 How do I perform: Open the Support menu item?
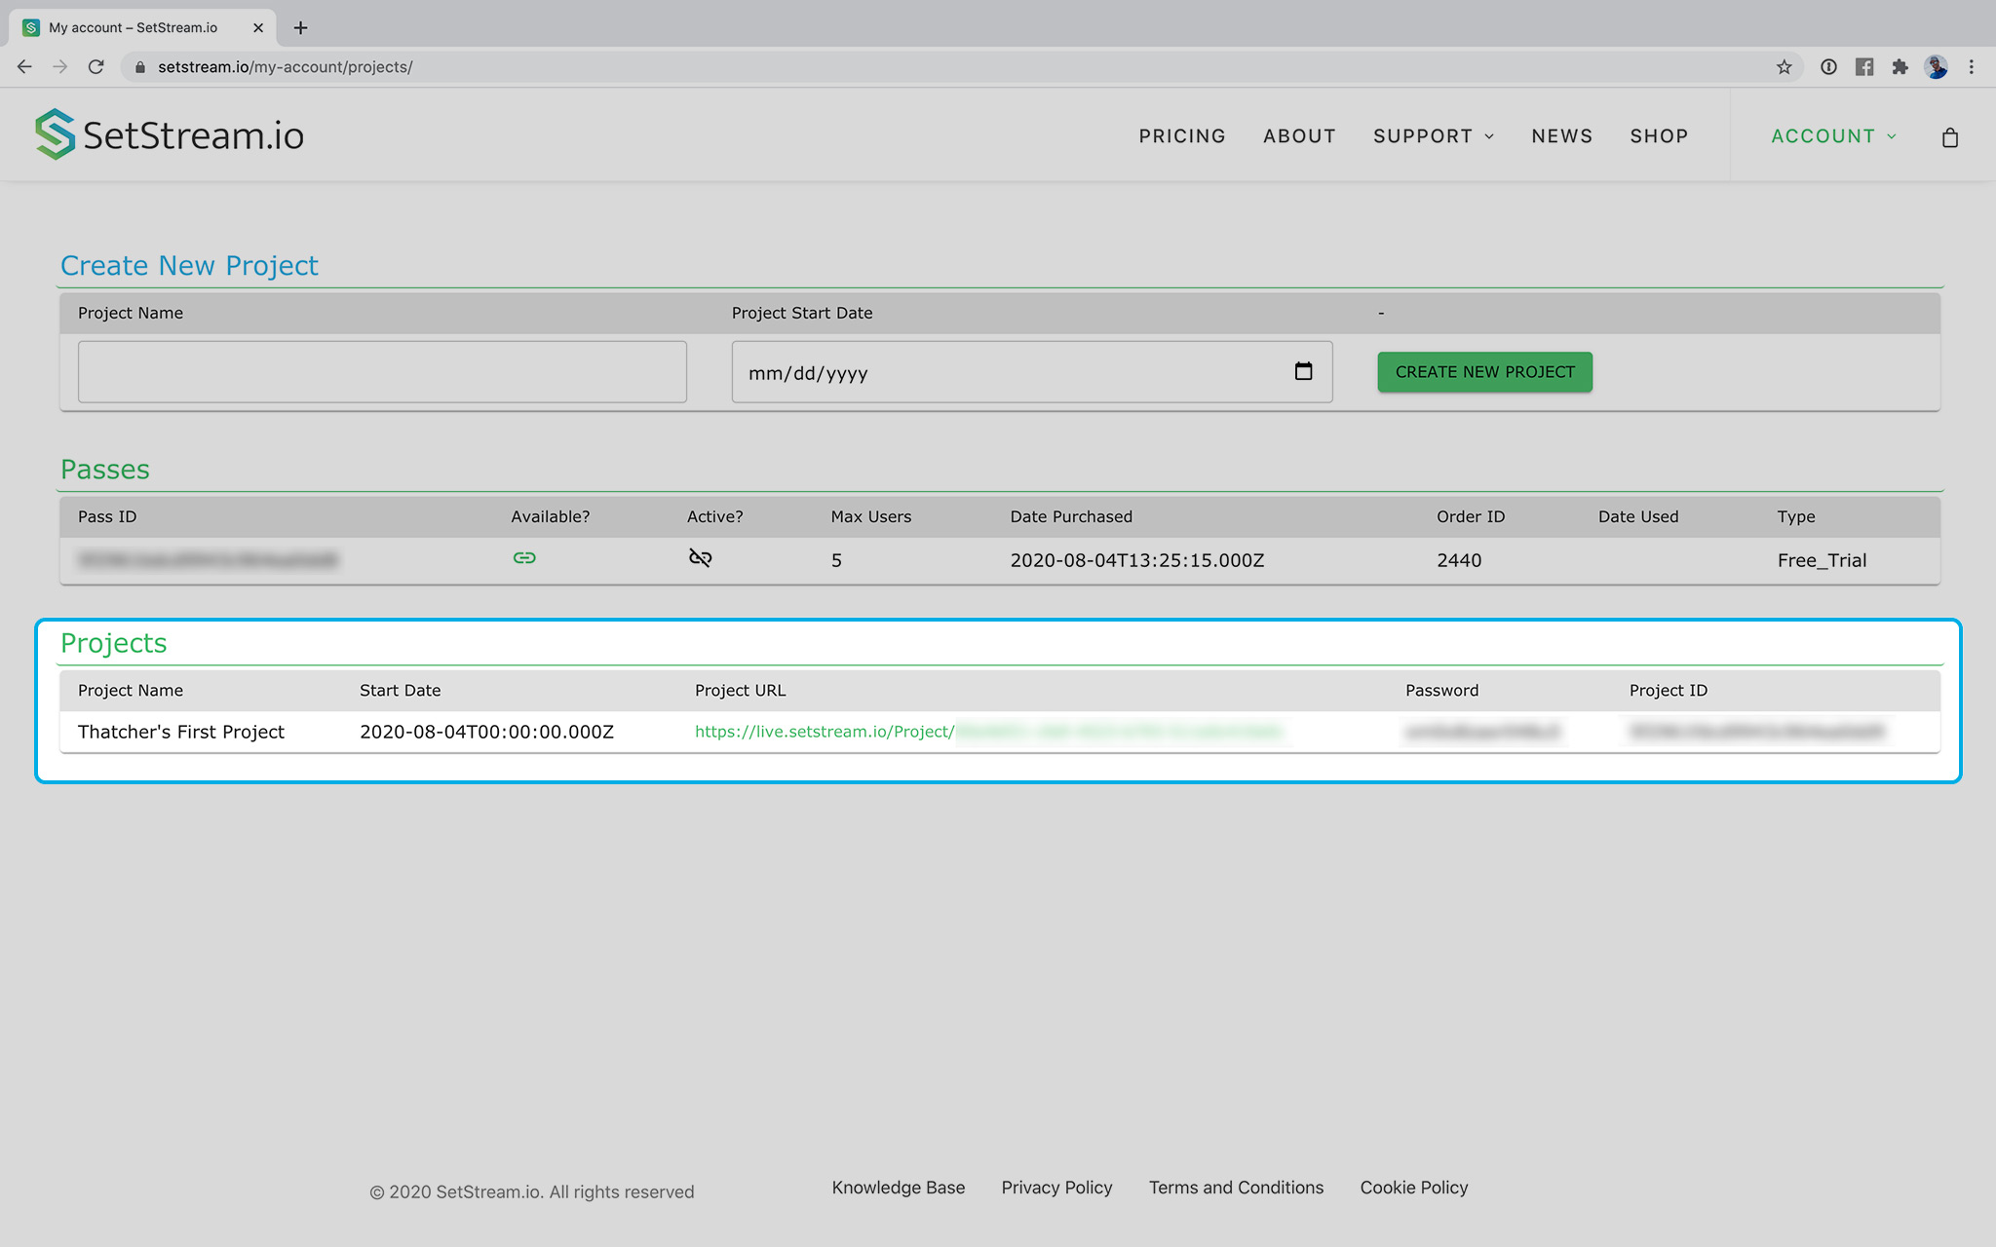pyautogui.click(x=1423, y=136)
